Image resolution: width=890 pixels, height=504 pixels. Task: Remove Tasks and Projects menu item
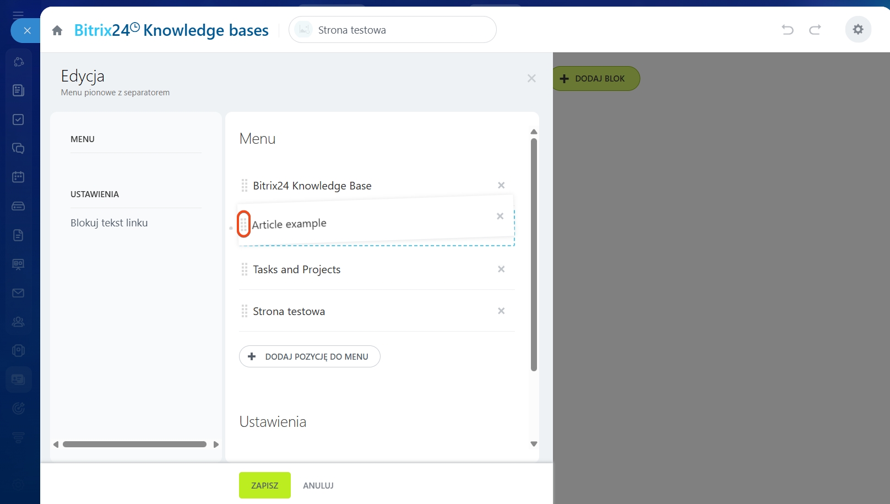point(501,269)
